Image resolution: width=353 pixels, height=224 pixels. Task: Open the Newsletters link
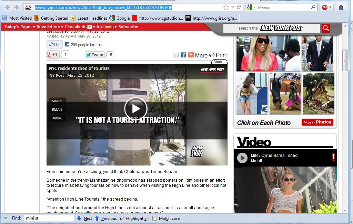(x=48, y=27)
